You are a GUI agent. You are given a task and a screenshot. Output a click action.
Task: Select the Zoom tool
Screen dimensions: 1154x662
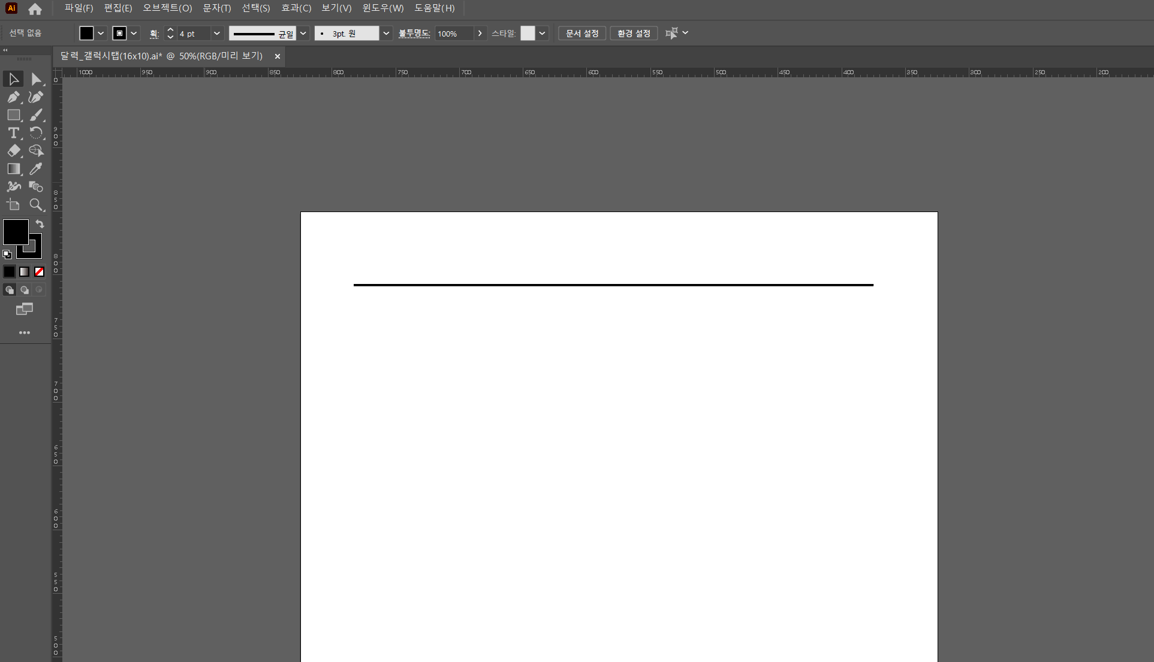click(36, 205)
